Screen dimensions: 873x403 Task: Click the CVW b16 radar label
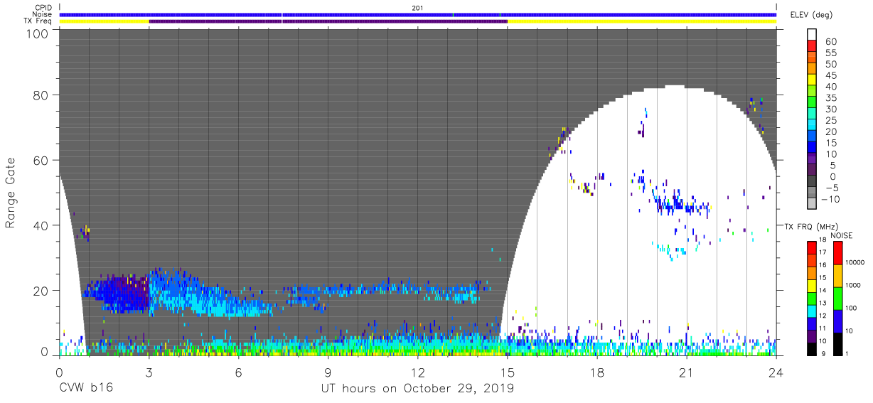tap(85, 389)
